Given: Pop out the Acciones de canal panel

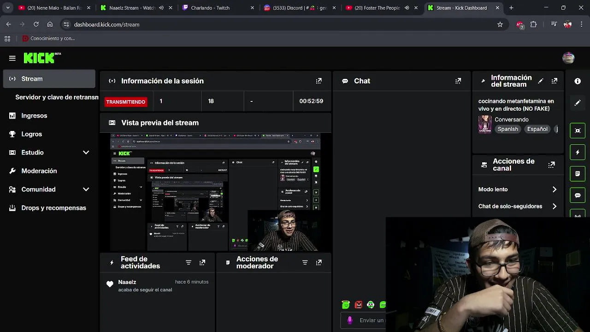Looking at the screenshot, I should pyautogui.click(x=552, y=165).
